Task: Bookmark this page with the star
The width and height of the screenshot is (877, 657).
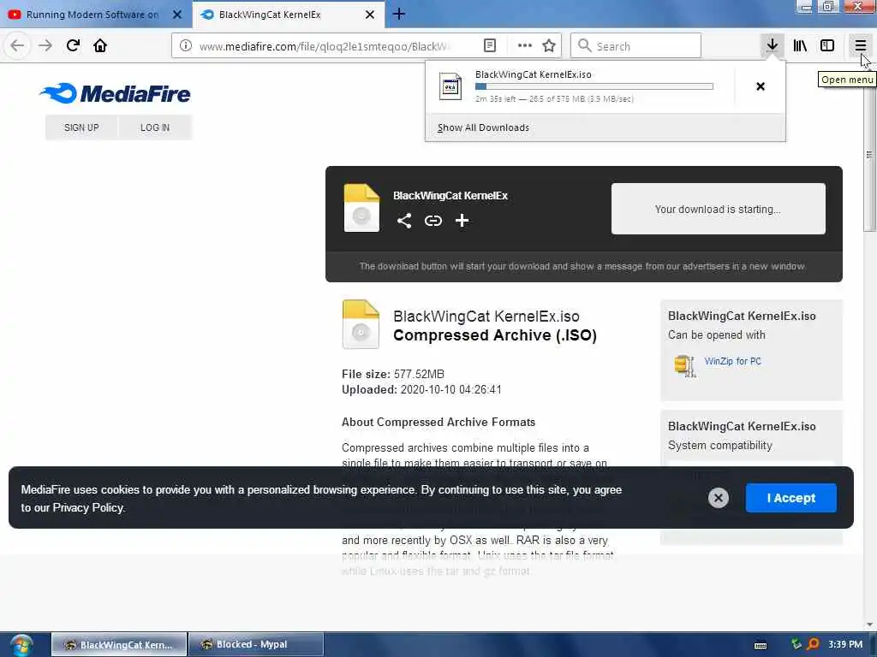Action: [x=549, y=45]
